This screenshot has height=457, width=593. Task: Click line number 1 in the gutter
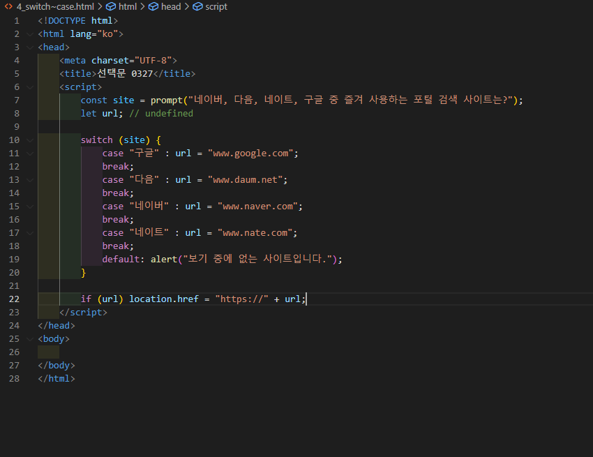(17, 21)
